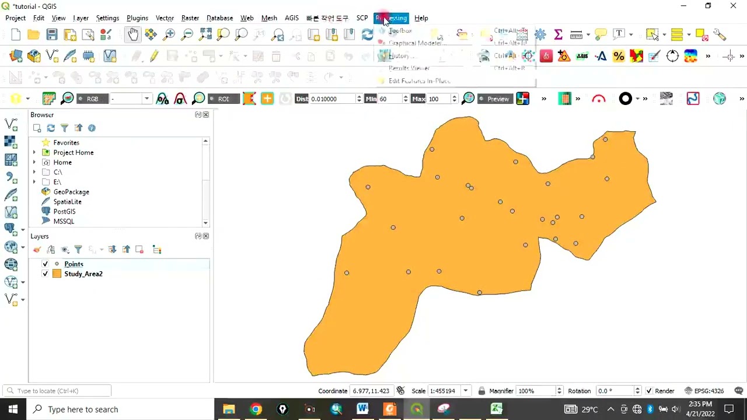Click the Filter Browser funnel icon

pos(64,128)
